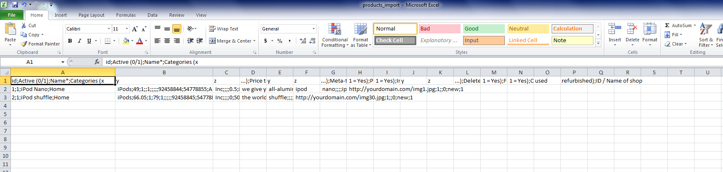Screen dimensions: 723x172
Task: Open the Clear dropdown
Action: (676, 44)
